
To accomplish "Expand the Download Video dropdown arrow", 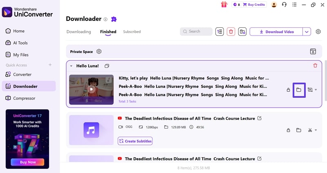I will pos(307,32).
